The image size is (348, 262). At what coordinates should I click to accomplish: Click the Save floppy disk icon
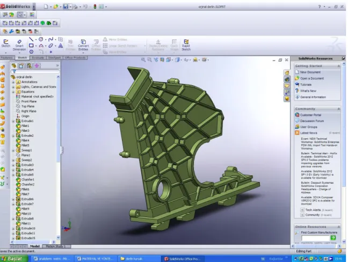pos(66,6)
